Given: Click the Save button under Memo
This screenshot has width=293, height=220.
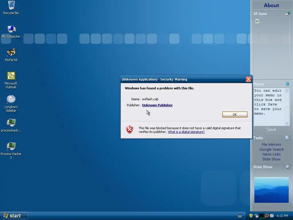Looking at the screenshot, I should pos(271,129).
